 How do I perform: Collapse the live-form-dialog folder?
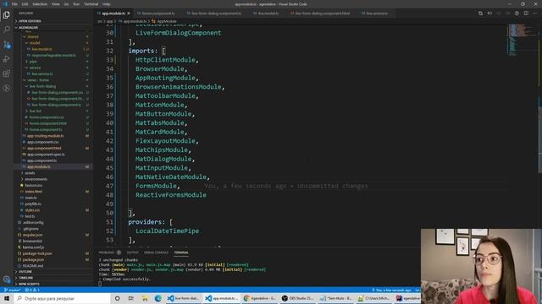click(42, 86)
